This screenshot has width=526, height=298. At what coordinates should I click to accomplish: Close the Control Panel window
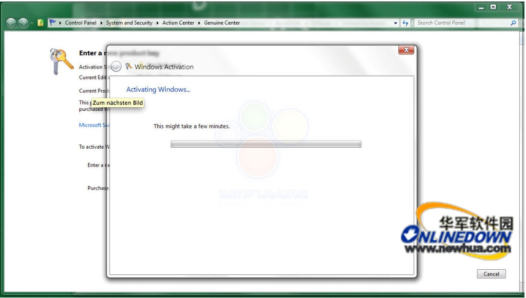(510, 7)
